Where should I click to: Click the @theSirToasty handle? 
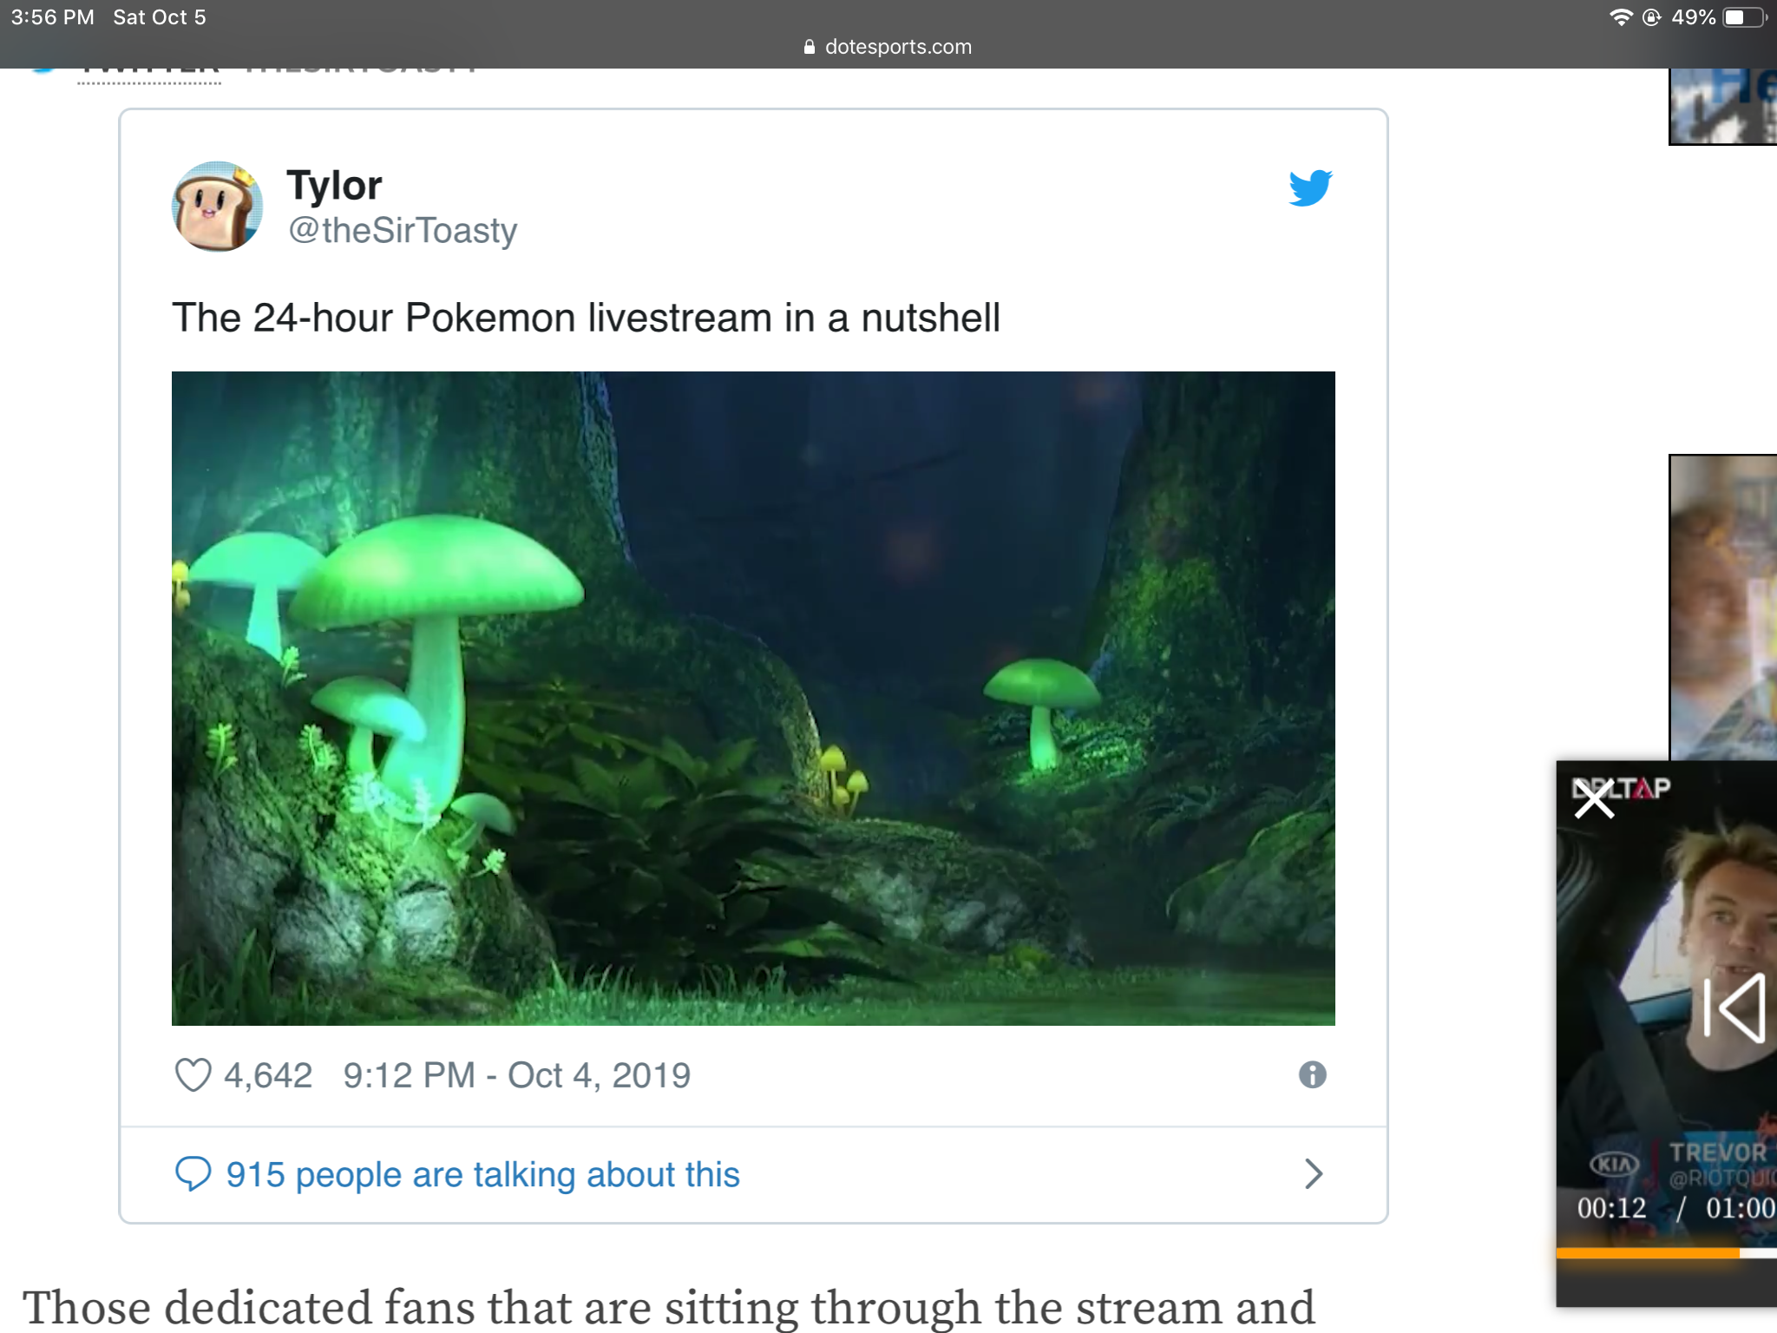[x=403, y=231]
